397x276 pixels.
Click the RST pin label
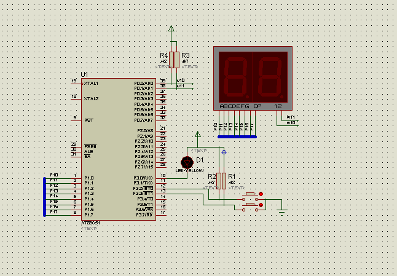89,120
